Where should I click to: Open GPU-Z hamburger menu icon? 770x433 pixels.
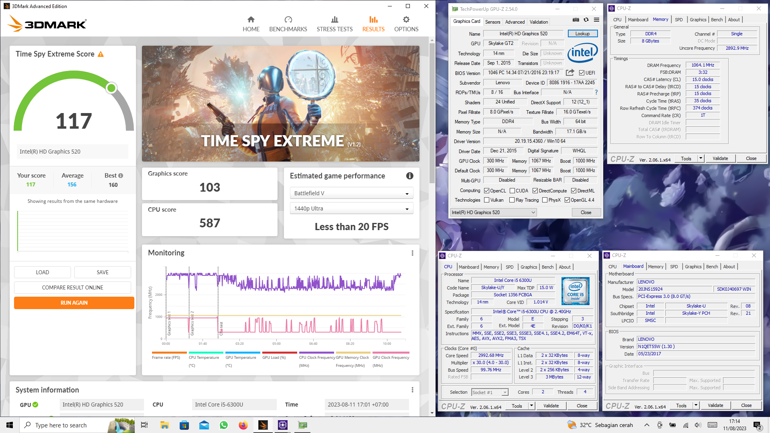596,20
